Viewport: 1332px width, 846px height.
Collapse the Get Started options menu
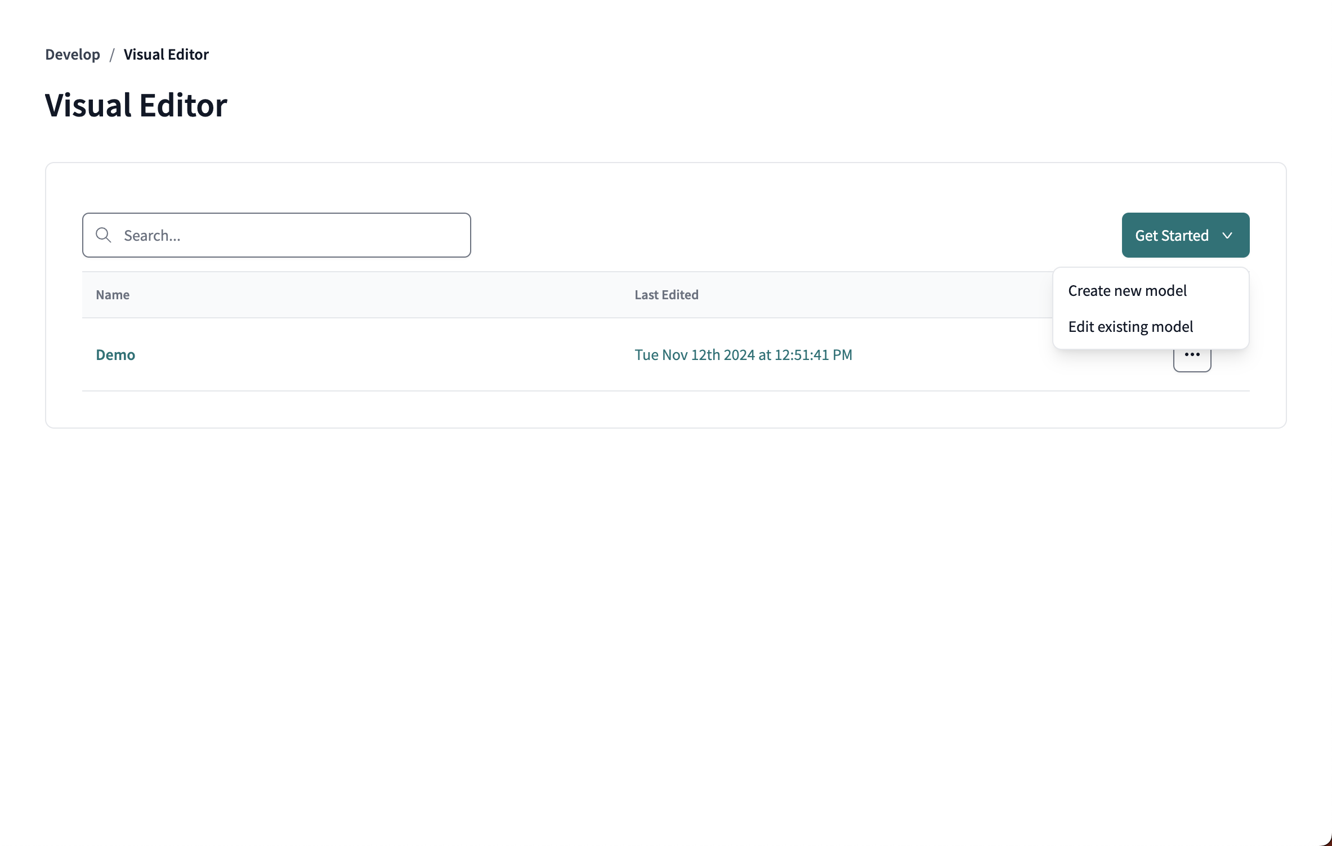pyautogui.click(x=1185, y=235)
